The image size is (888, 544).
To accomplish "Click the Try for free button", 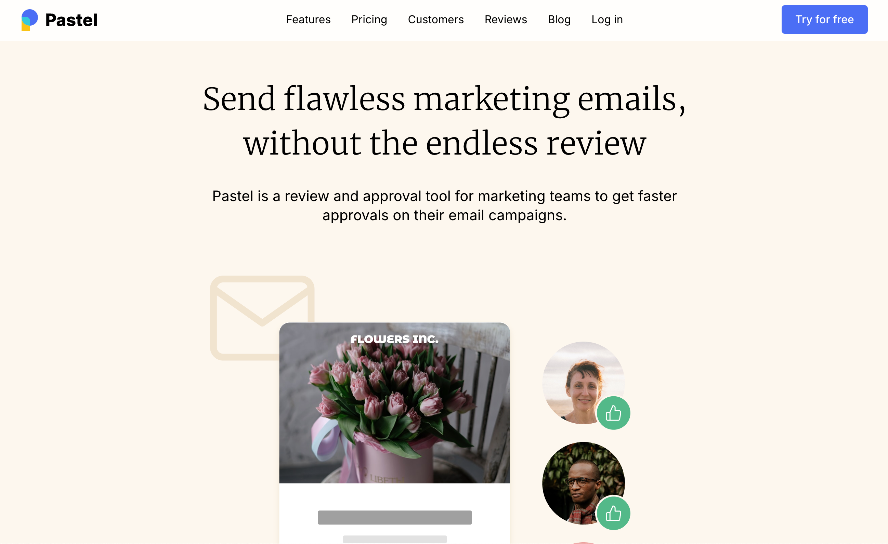I will pyautogui.click(x=825, y=19).
